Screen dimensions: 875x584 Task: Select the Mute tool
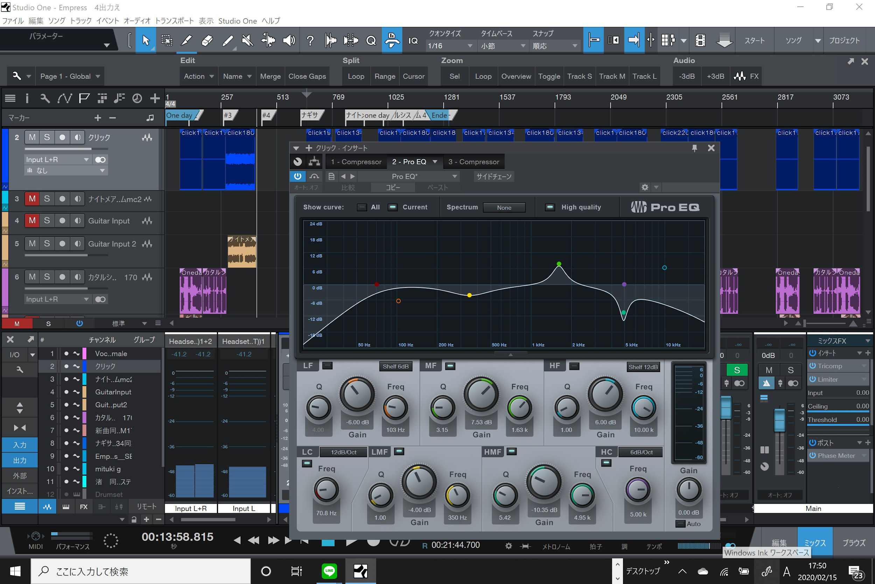[247, 40]
